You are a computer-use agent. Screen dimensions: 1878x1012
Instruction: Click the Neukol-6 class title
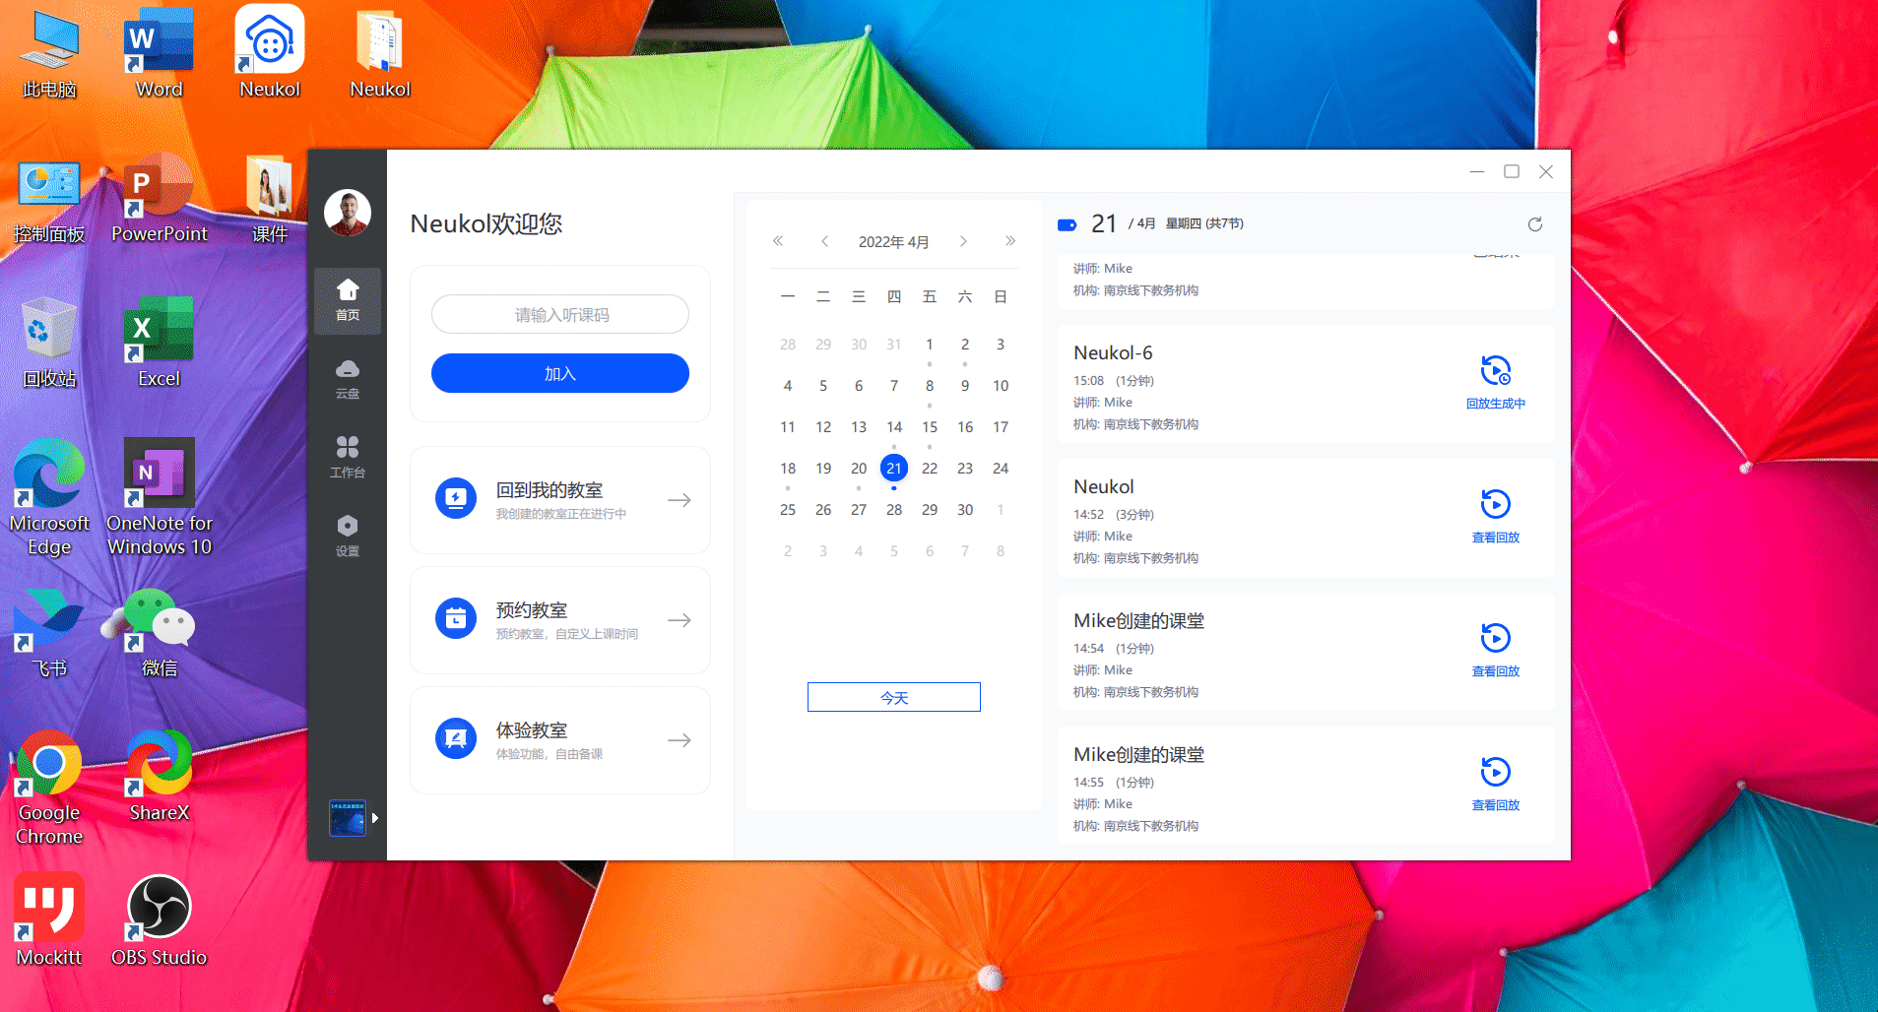[1113, 352]
